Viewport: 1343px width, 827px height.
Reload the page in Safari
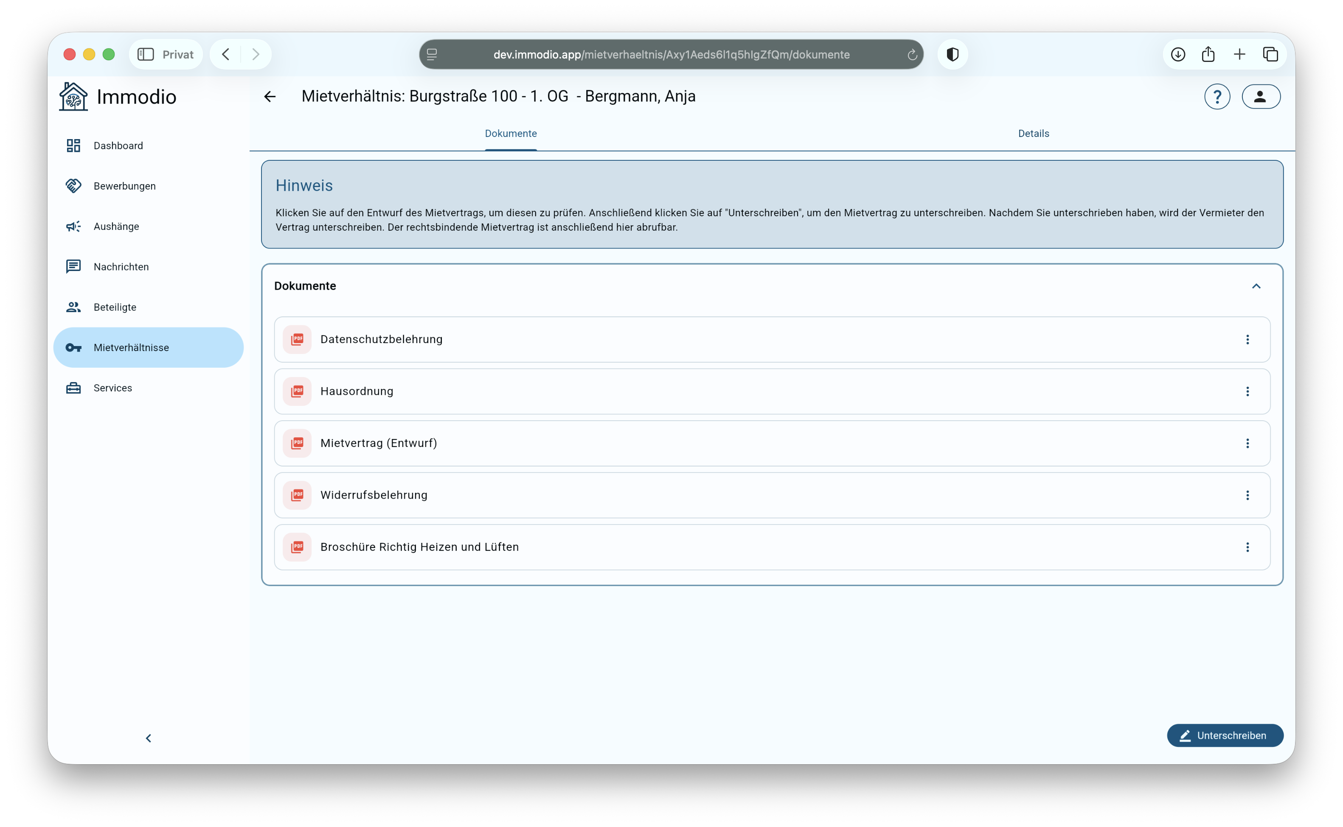(x=912, y=55)
